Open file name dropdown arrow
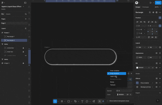The width and height of the screenshot is (162, 105). 23,7
